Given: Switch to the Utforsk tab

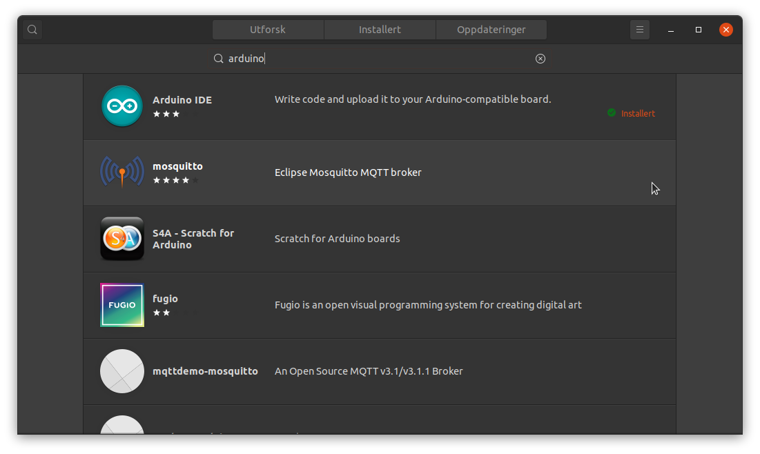Looking at the screenshot, I should click(268, 30).
